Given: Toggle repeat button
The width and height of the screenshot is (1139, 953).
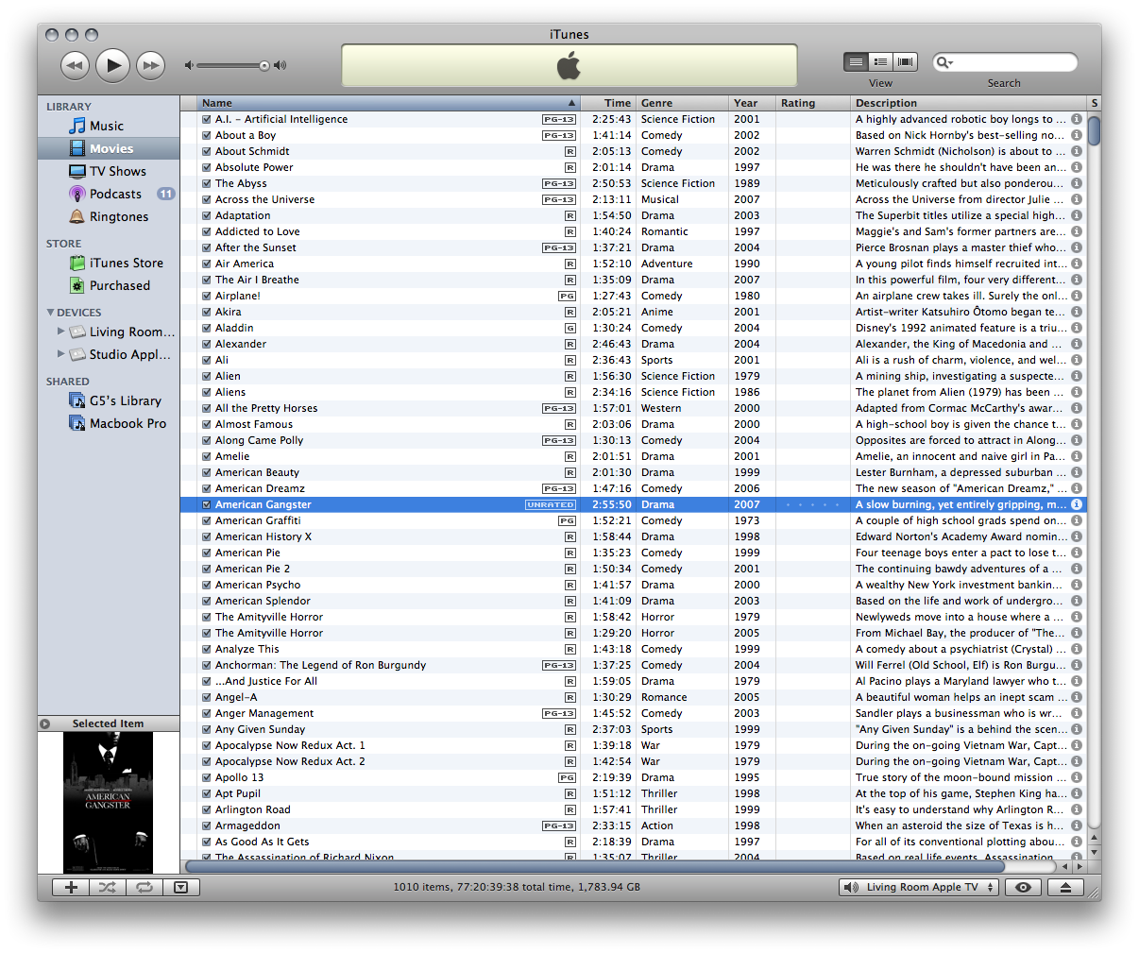Looking at the screenshot, I should coord(144,887).
